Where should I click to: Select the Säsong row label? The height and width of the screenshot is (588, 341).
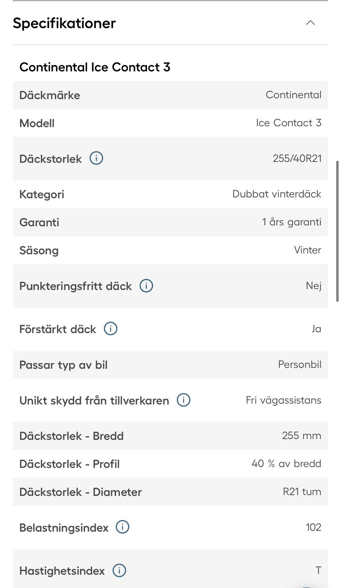click(x=39, y=251)
